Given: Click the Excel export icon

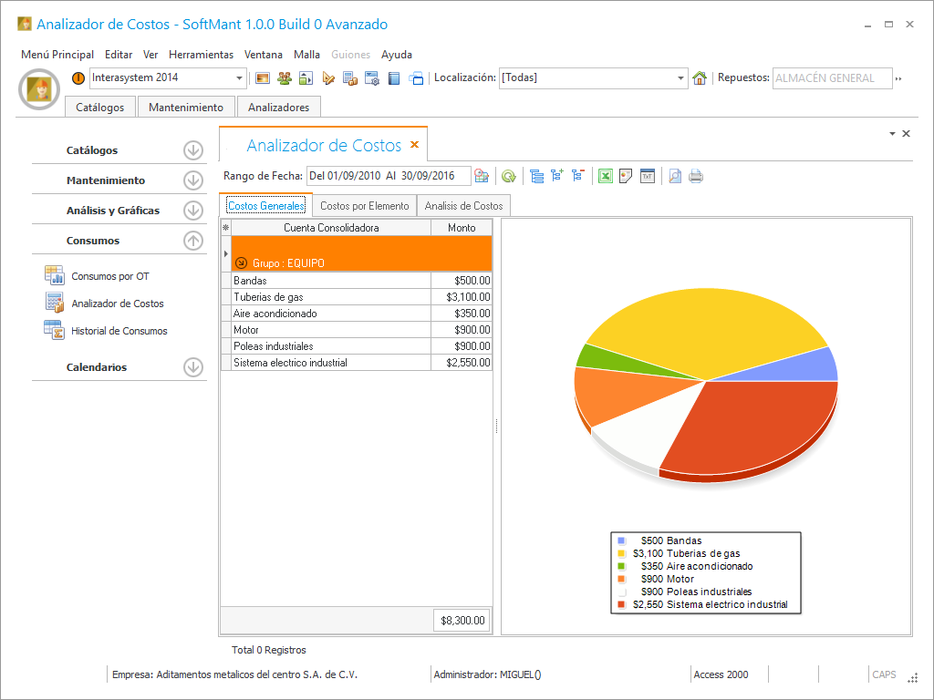Looking at the screenshot, I should pyautogui.click(x=605, y=176).
